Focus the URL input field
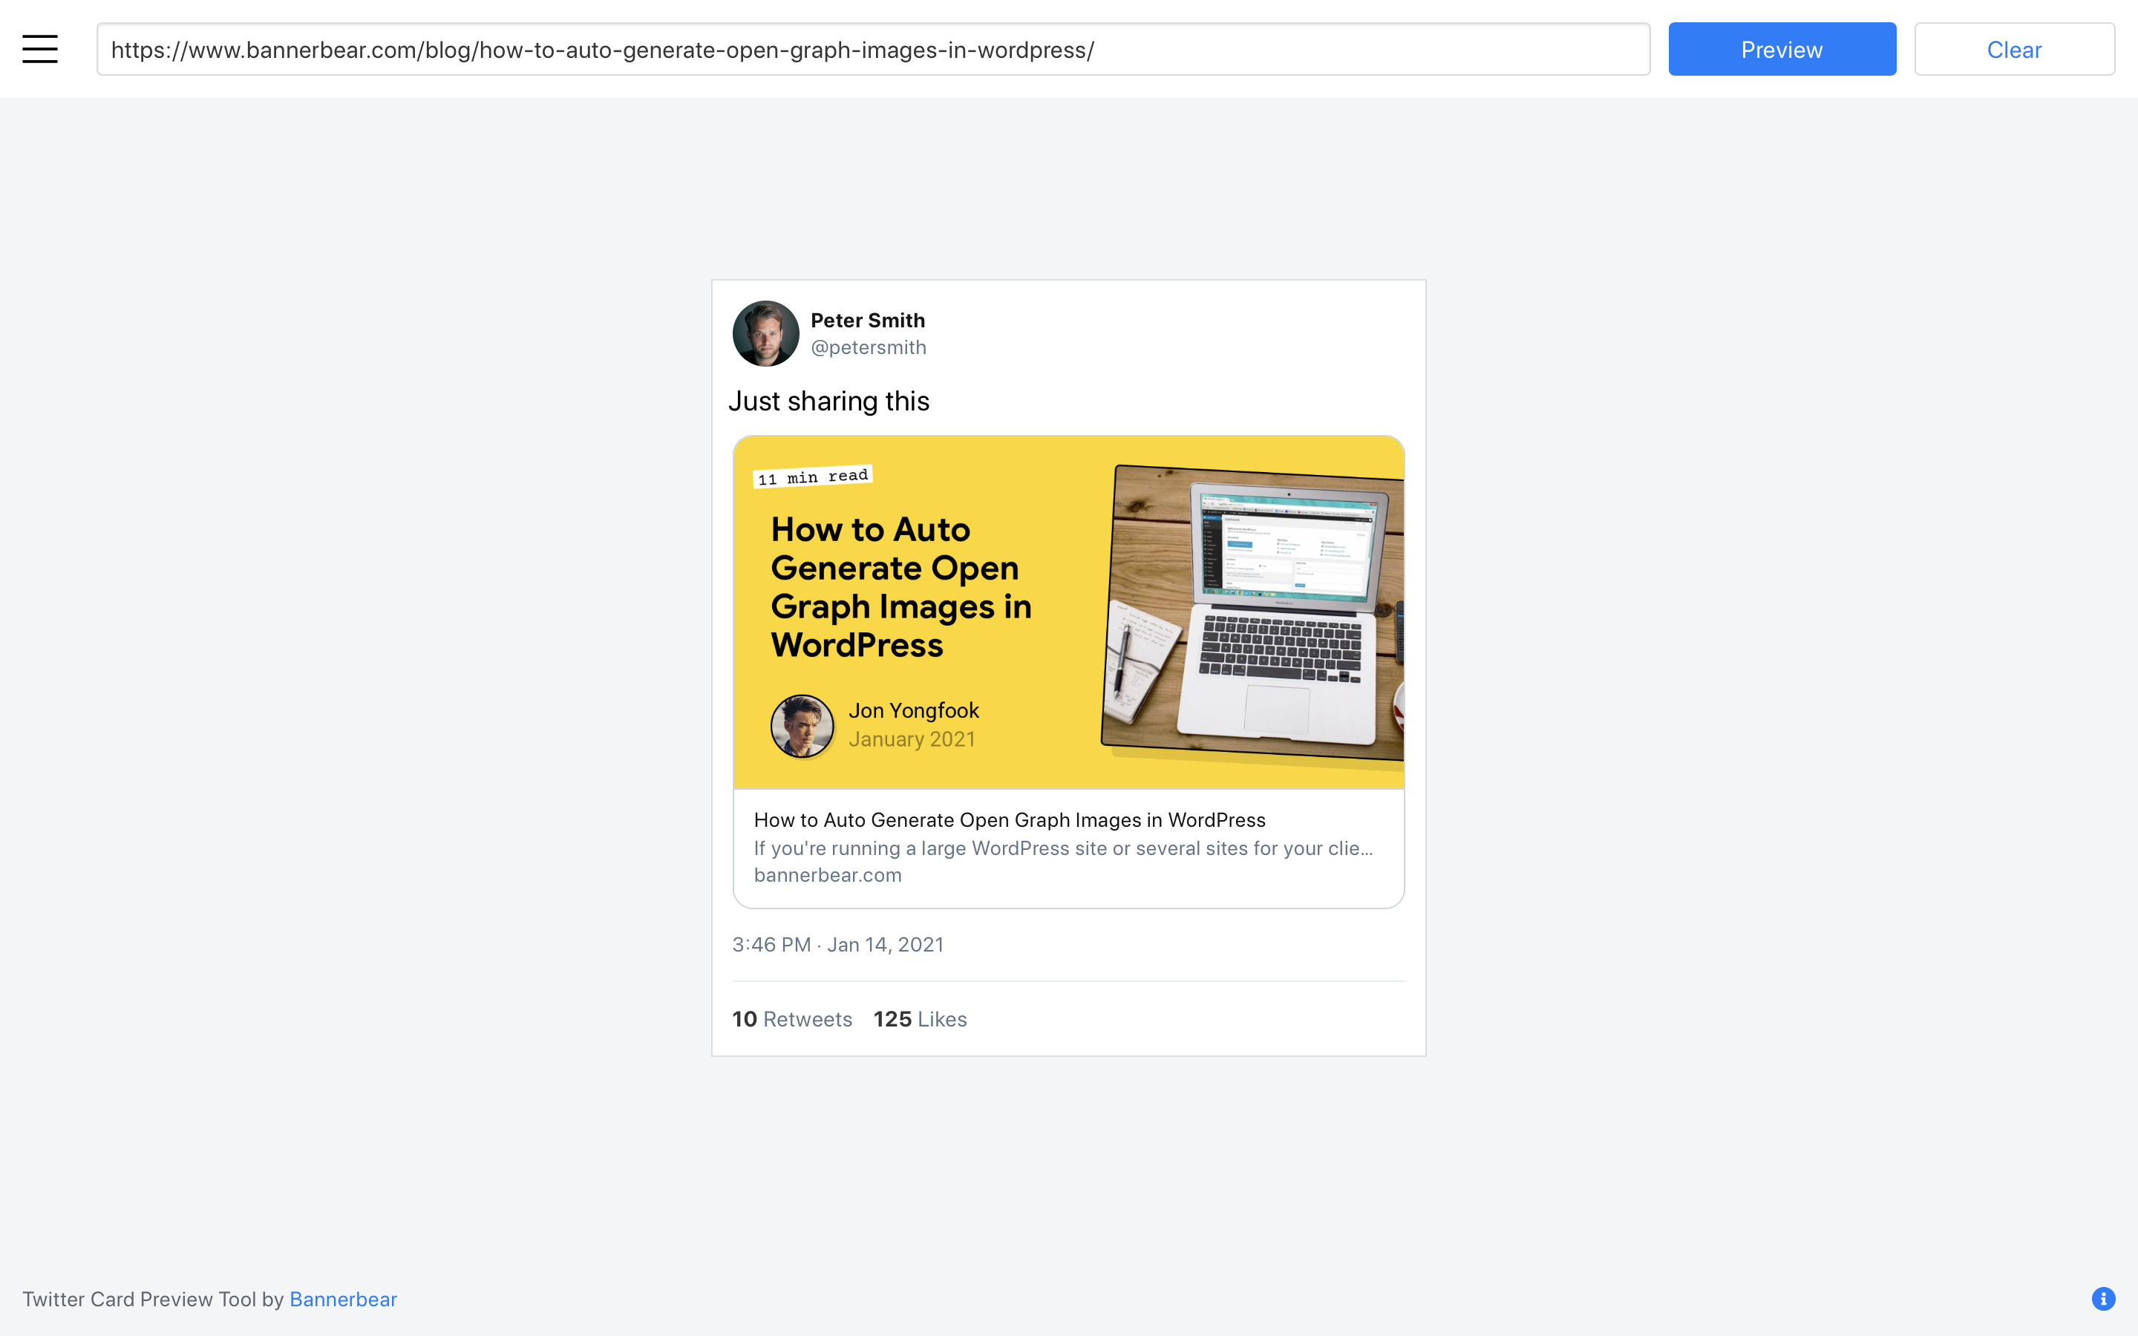 (x=873, y=50)
